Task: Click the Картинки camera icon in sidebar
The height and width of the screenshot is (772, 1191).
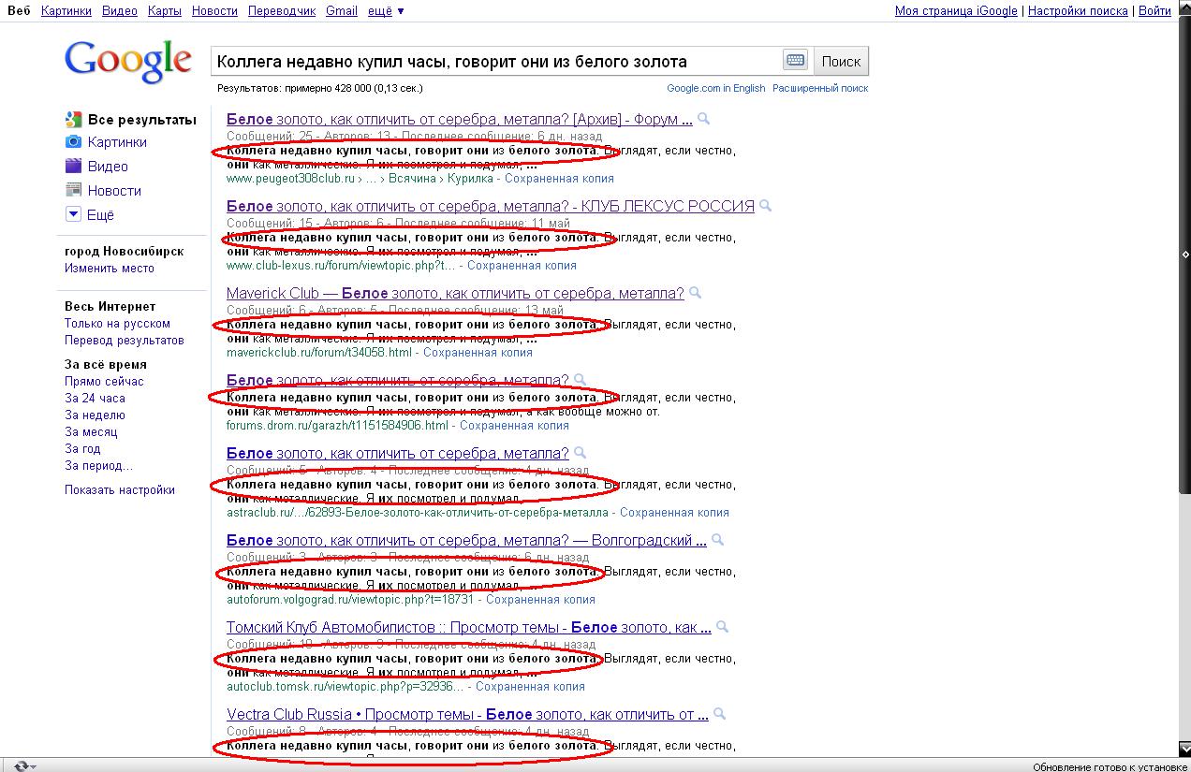Action: pyautogui.click(x=73, y=142)
